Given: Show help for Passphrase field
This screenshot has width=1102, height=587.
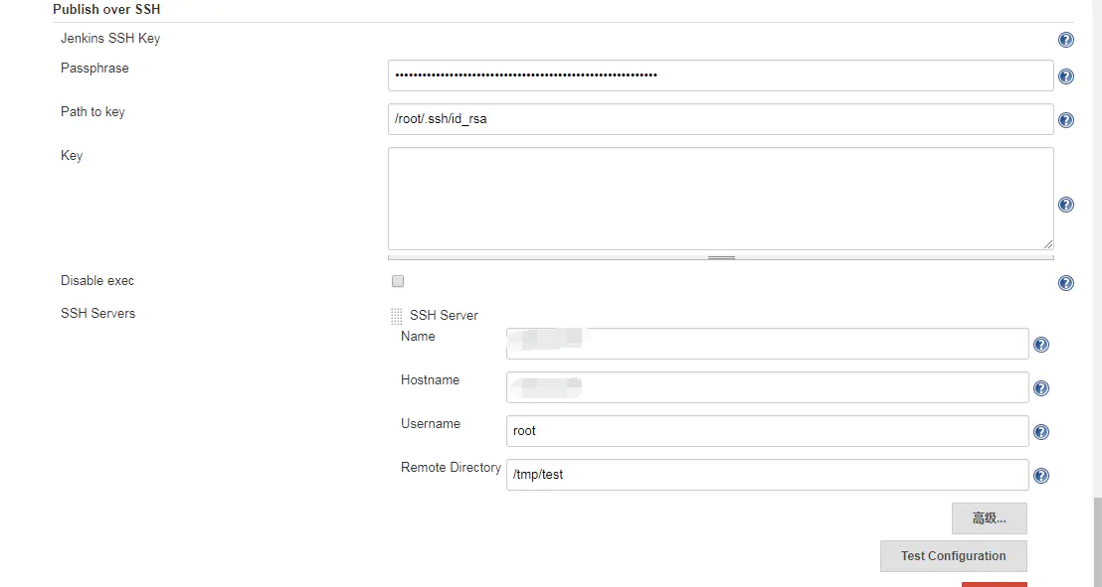Looking at the screenshot, I should point(1065,76).
